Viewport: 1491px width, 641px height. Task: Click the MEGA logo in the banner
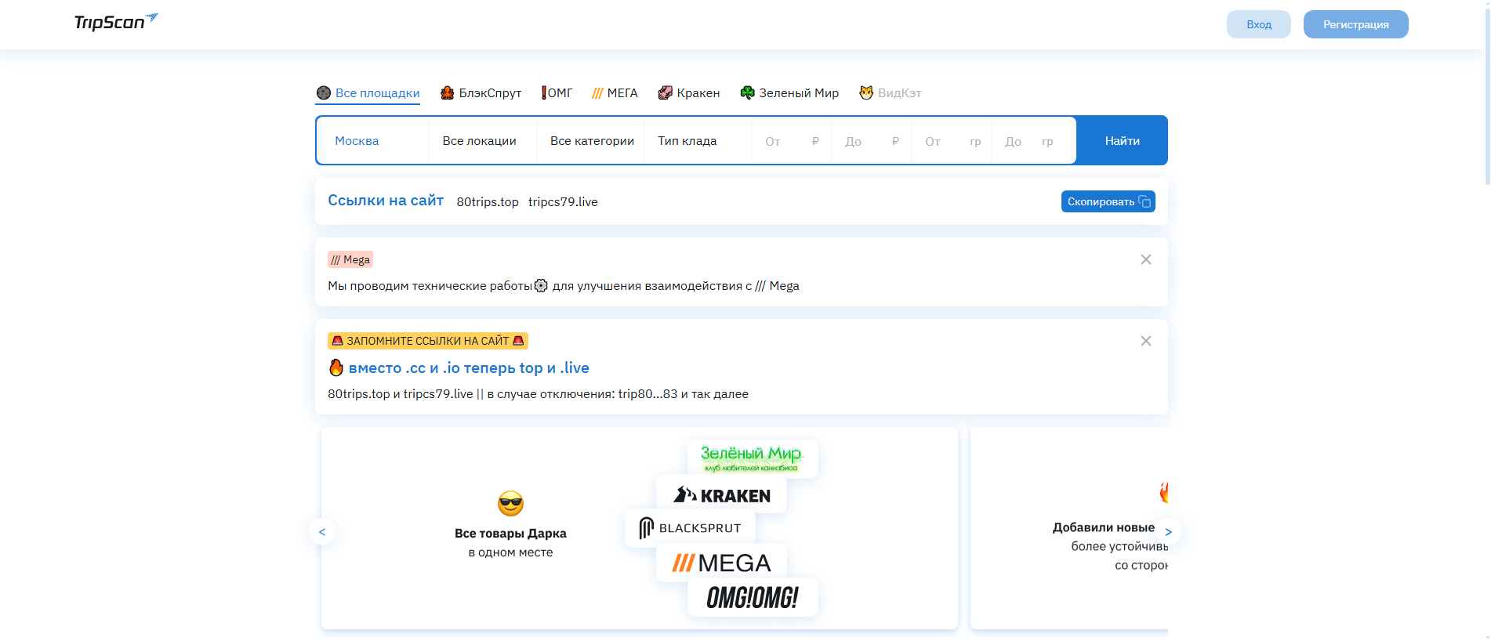point(721,563)
